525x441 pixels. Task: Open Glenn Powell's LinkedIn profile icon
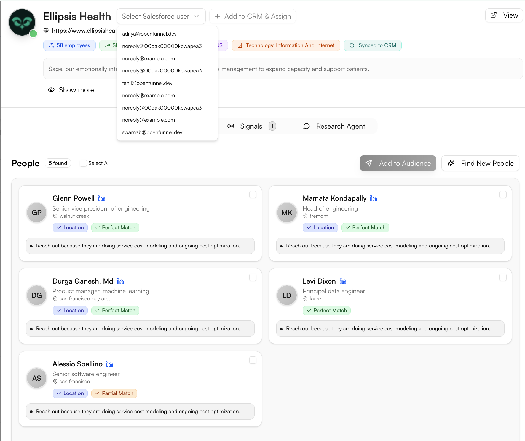coord(102,198)
